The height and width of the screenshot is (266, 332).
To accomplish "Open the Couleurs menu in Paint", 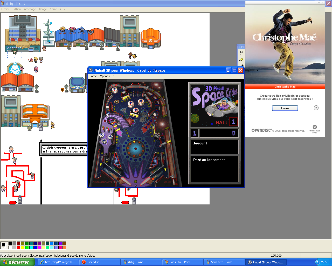I will (x=55, y=9).
